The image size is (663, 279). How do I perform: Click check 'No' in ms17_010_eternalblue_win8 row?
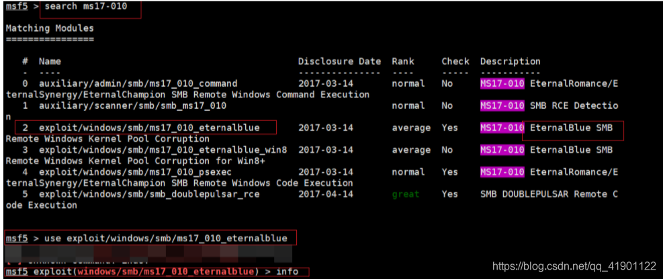click(x=447, y=149)
